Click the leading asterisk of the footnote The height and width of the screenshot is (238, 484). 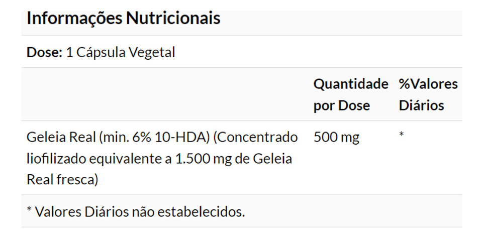pos(29,210)
